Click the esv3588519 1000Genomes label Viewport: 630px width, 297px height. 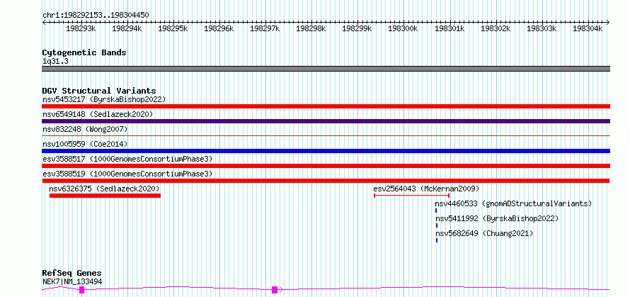pyautogui.click(x=127, y=174)
